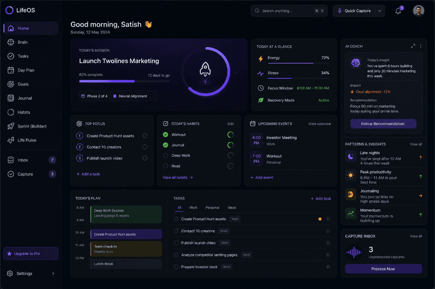Mark Top Focus Publish launch video done
The image size is (435, 289).
click(x=145, y=158)
